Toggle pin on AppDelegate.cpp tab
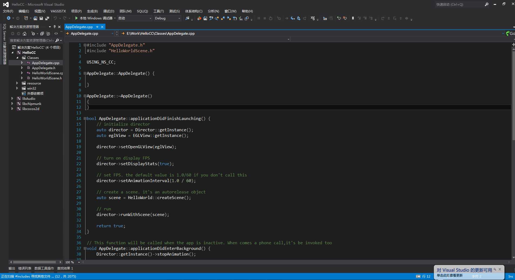 [97, 27]
